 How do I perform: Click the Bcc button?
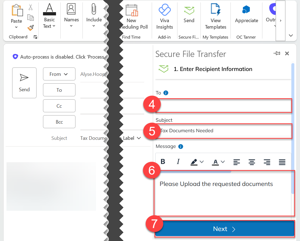pos(59,122)
